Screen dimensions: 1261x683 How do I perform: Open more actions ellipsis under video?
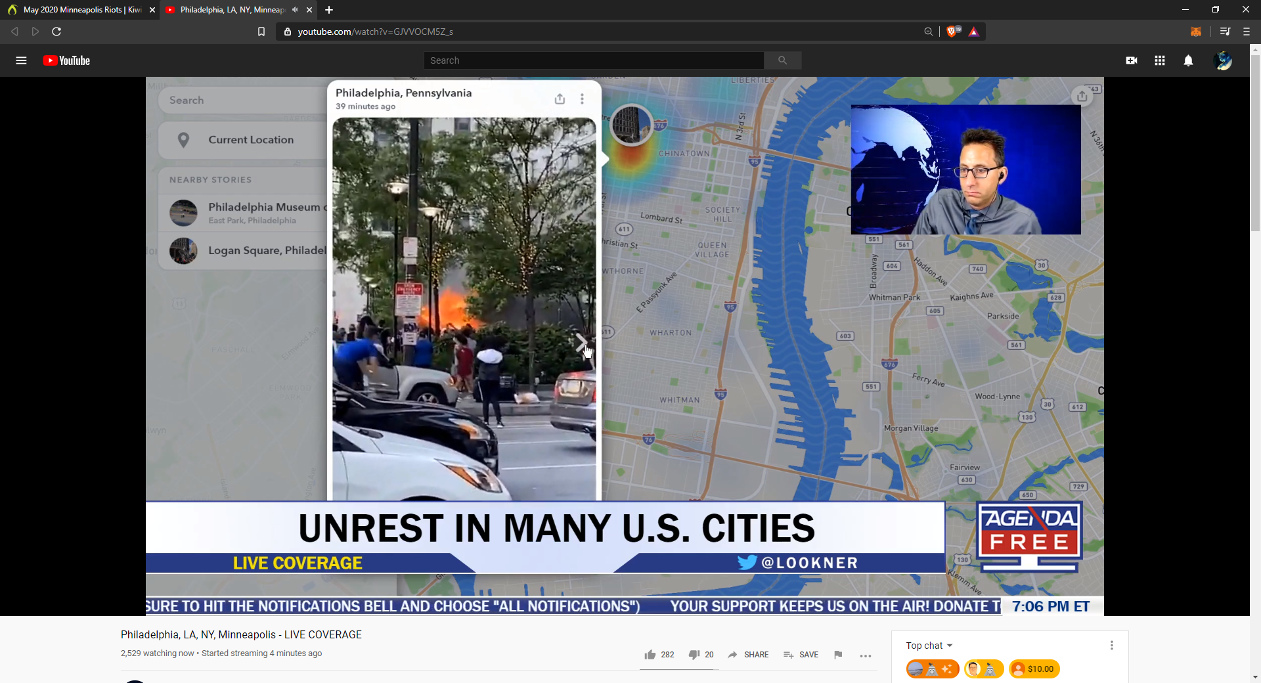pos(866,655)
